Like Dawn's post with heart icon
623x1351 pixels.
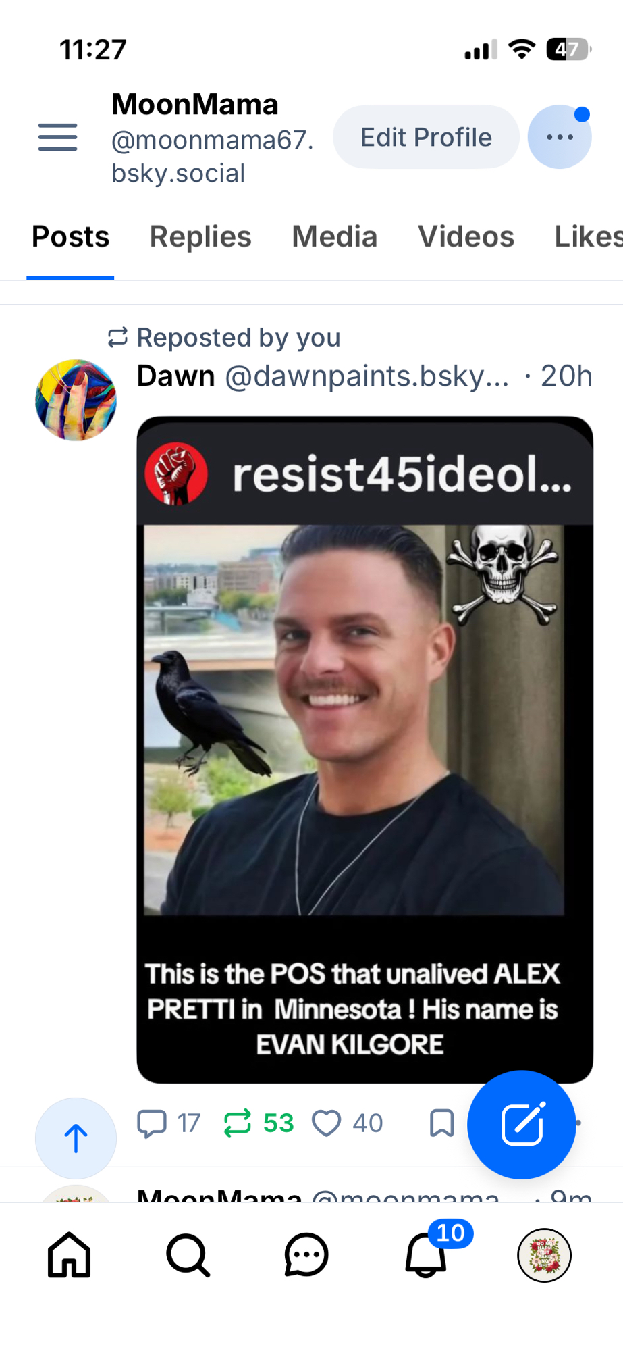(x=348, y=1123)
